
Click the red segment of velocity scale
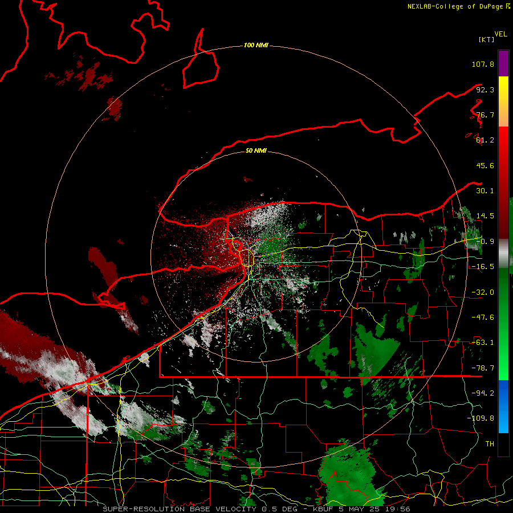[503, 182]
